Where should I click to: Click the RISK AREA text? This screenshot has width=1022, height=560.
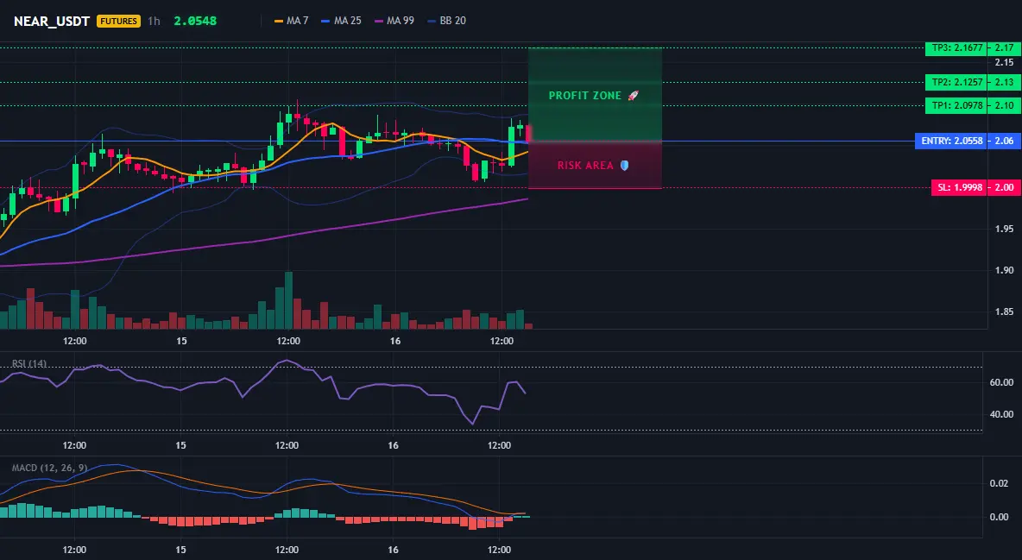[x=585, y=166]
